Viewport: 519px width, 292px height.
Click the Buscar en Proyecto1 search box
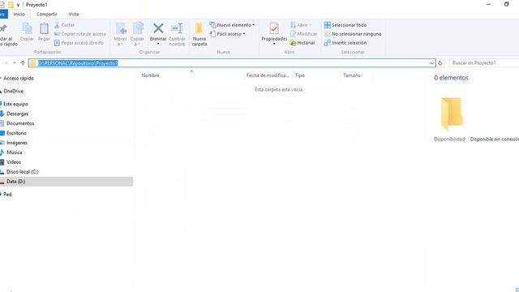click(484, 63)
